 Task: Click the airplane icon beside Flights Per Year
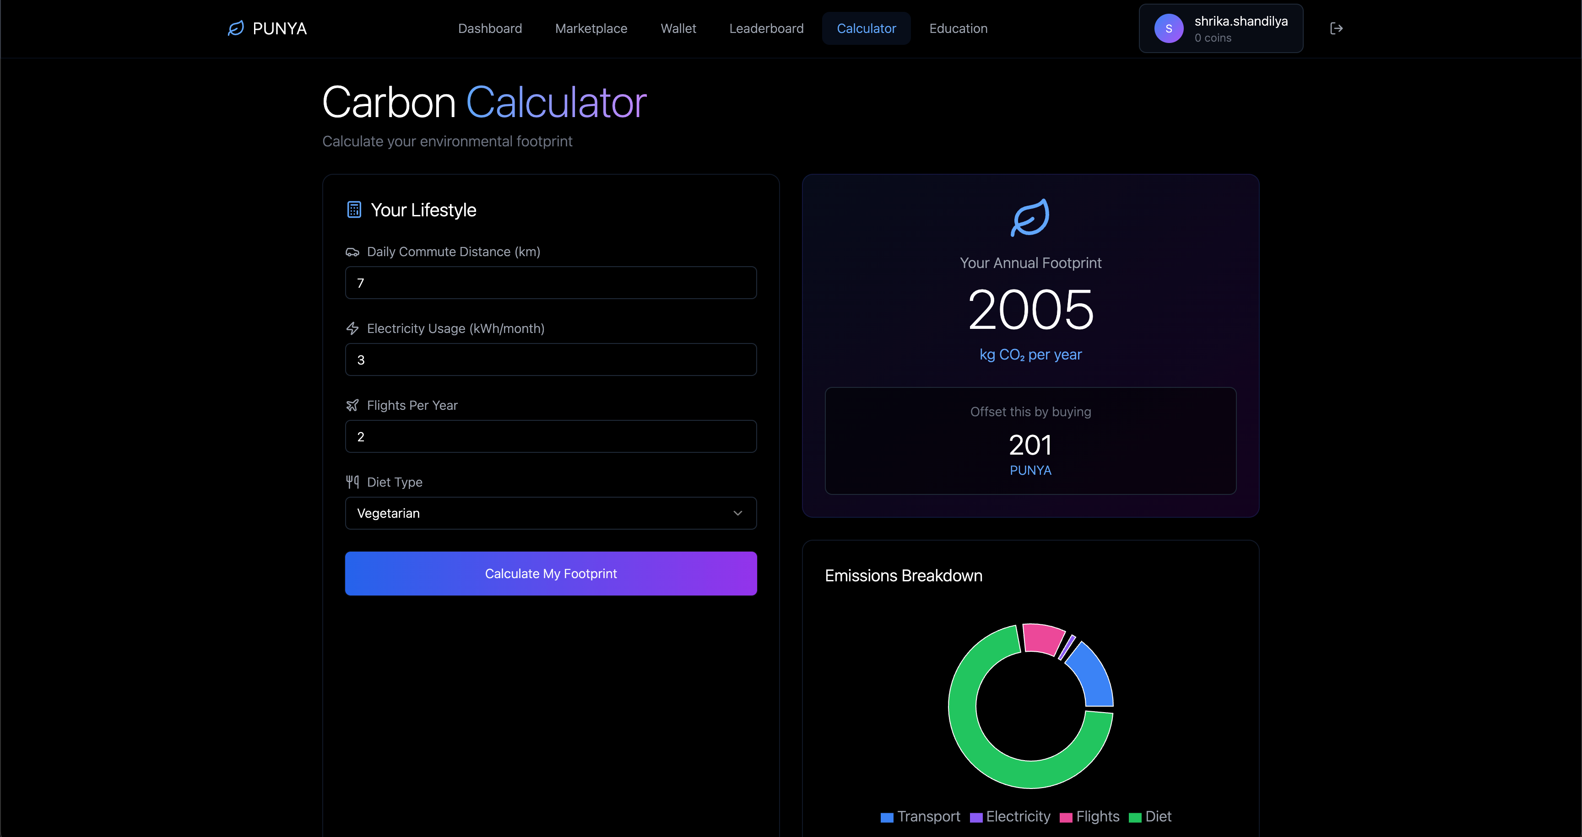coord(352,405)
